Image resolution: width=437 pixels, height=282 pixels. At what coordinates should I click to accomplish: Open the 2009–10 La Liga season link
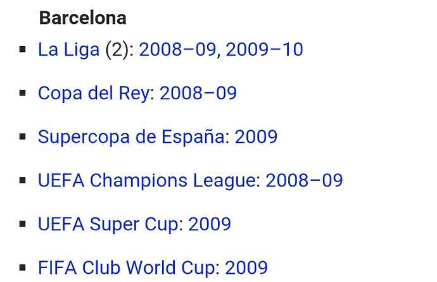point(264,49)
